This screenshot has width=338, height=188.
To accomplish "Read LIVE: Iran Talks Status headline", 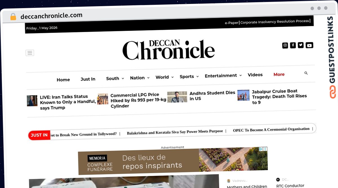I will point(68,102).
